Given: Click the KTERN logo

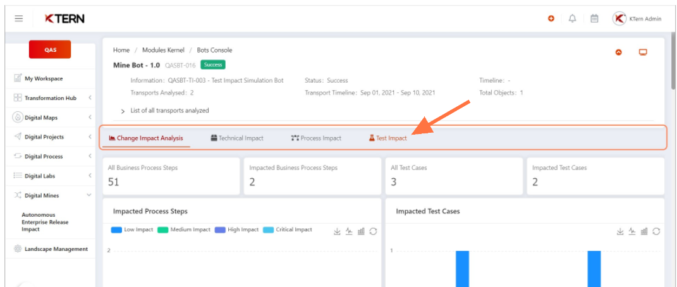Looking at the screenshot, I should 64,18.
